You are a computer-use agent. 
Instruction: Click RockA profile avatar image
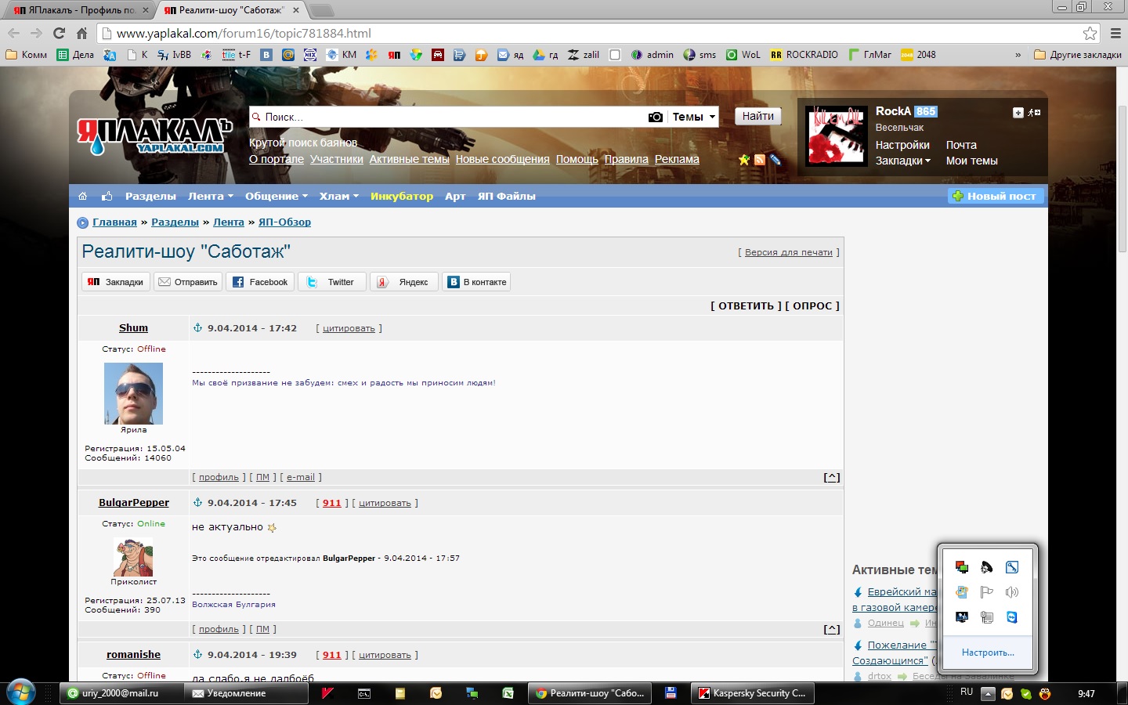click(x=837, y=136)
